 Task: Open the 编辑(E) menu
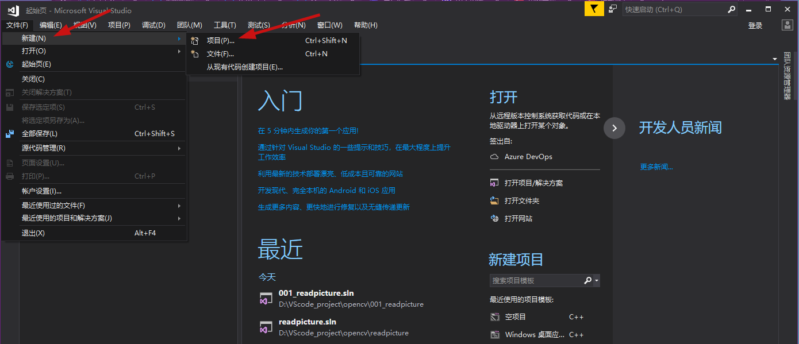coord(51,25)
